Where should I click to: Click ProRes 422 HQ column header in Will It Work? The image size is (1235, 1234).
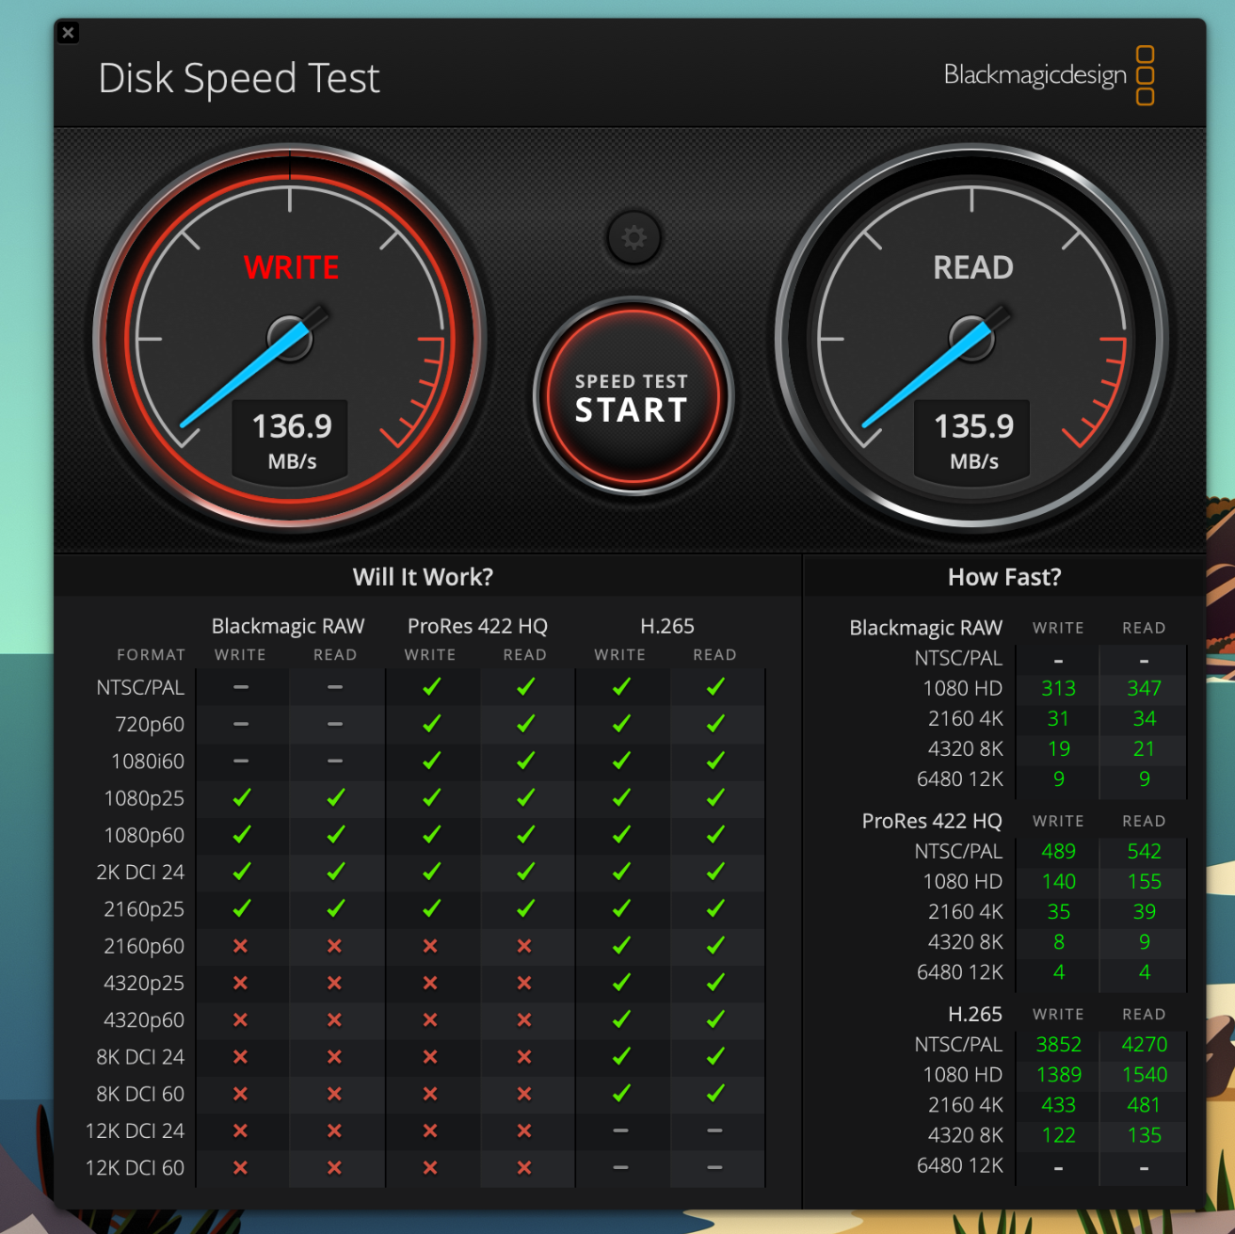point(477,626)
